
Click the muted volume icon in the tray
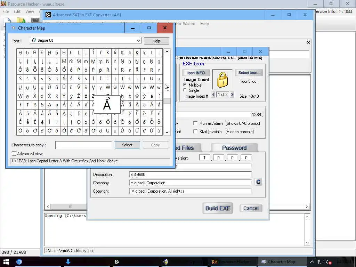click(329, 262)
